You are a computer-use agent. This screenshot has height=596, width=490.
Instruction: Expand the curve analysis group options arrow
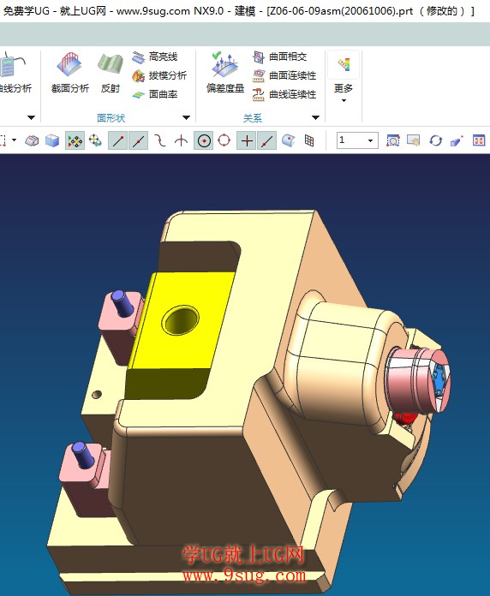click(x=31, y=118)
